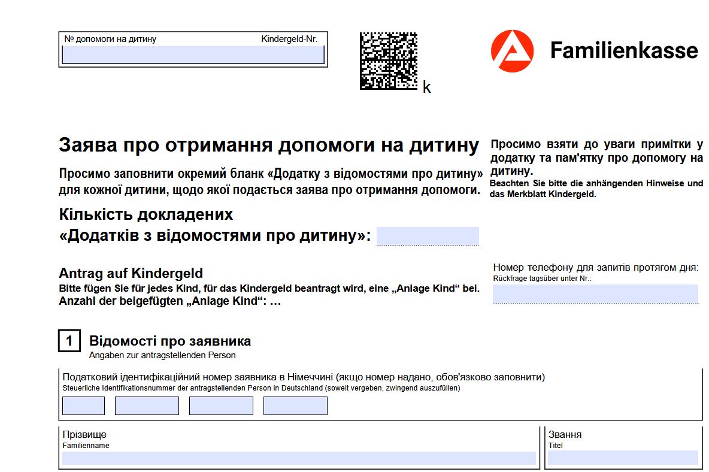Click the red Familienkasse logo icon
This screenshot has height=472, width=709.
coord(512,52)
